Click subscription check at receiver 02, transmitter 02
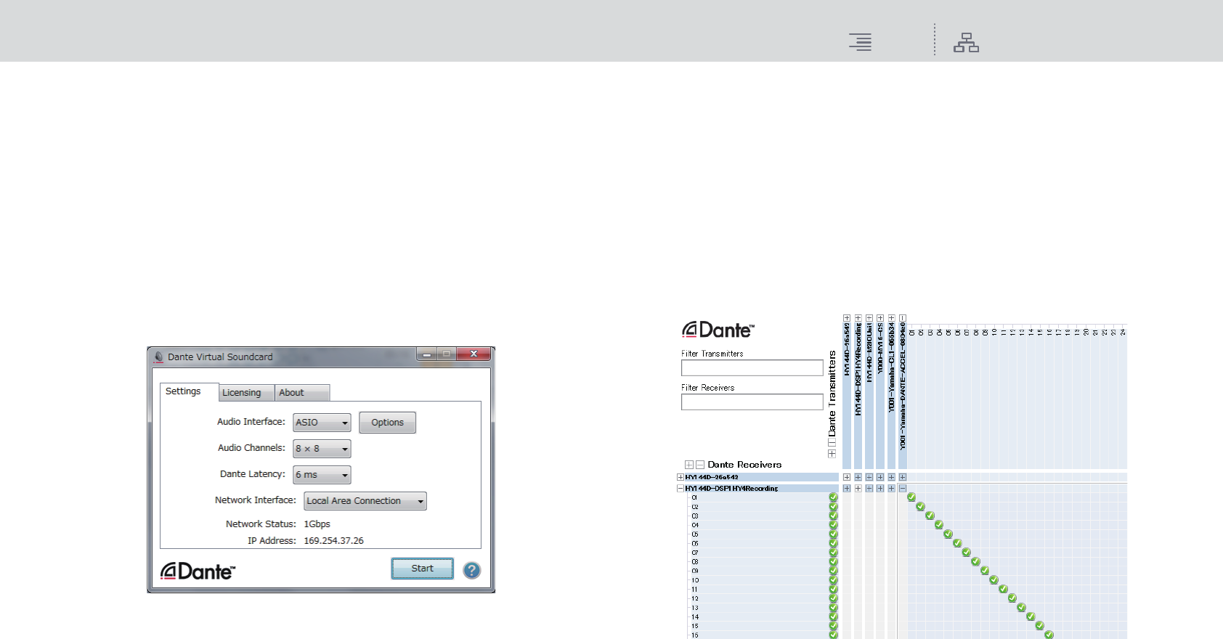This screenshot has width=1223, height=639. pos(921,507)
